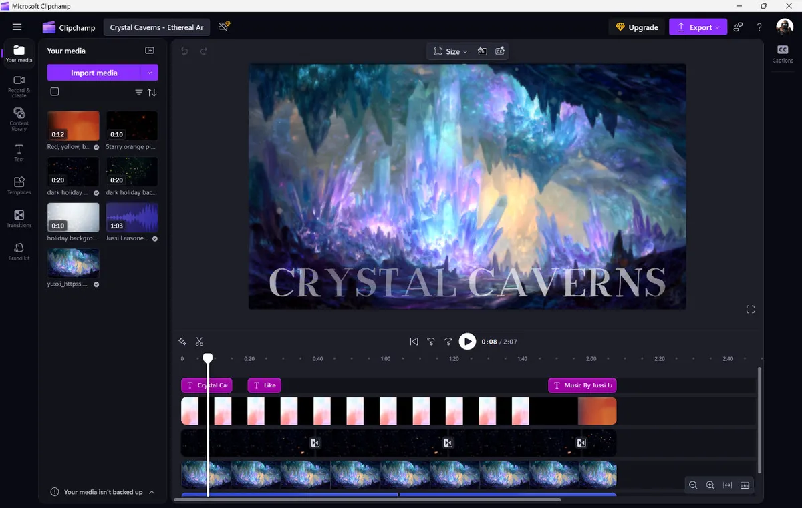
Task: Open the Text panel in the sidebar
Action: click(19, 152)
